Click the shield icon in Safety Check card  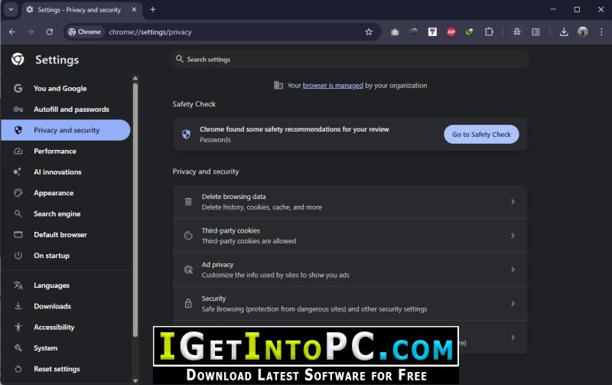pos(186,134)
